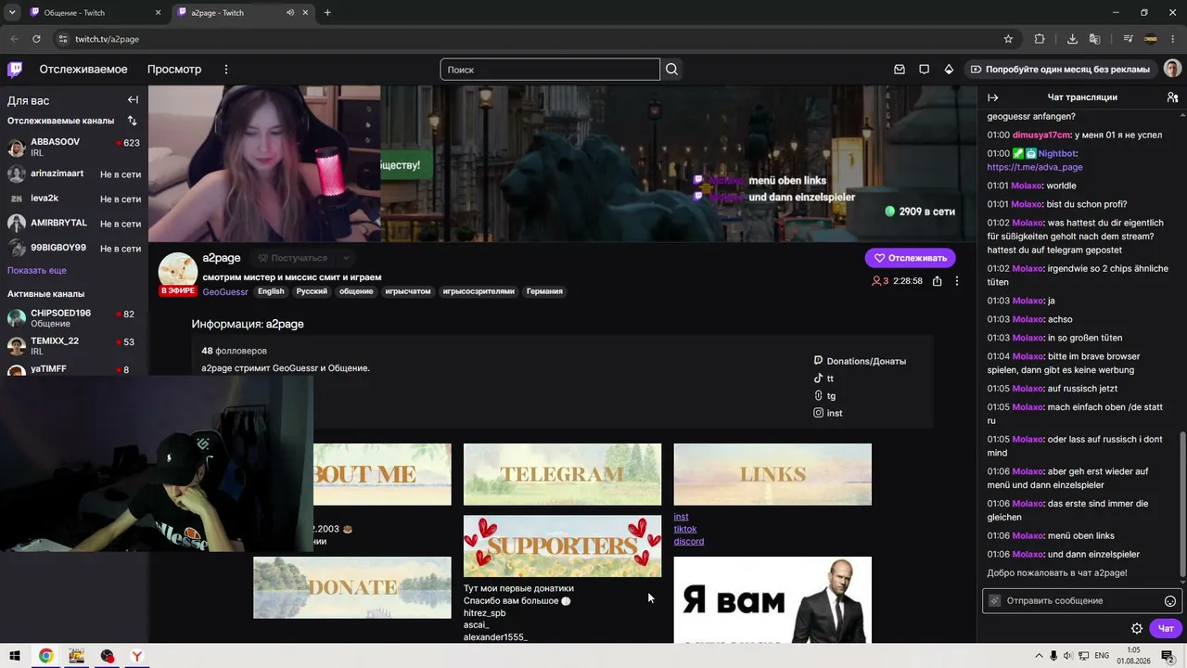Screen dimensions: 1187x668
Task: Open the tab search dropdown in Chrome
Action: pyautogui.click(x=12, y=13)
